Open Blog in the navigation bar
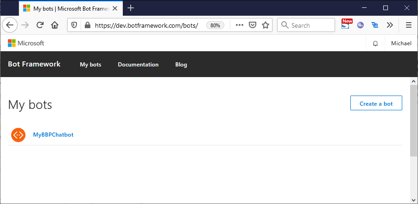This screenshot has height=204, width=418. (x=181, y=65)
